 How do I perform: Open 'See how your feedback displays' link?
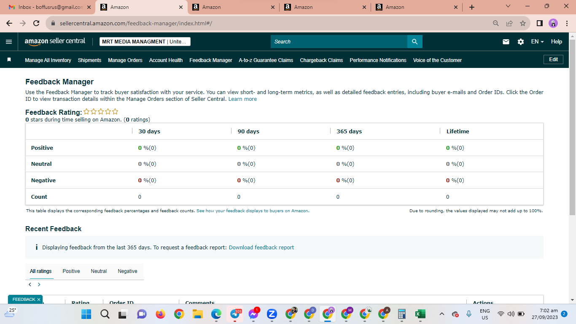[252, 211]
